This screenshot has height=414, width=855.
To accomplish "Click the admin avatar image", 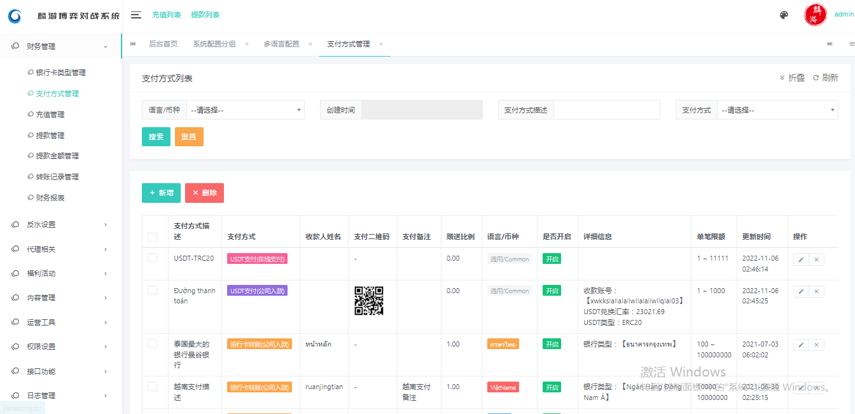I will pos(815,15).
